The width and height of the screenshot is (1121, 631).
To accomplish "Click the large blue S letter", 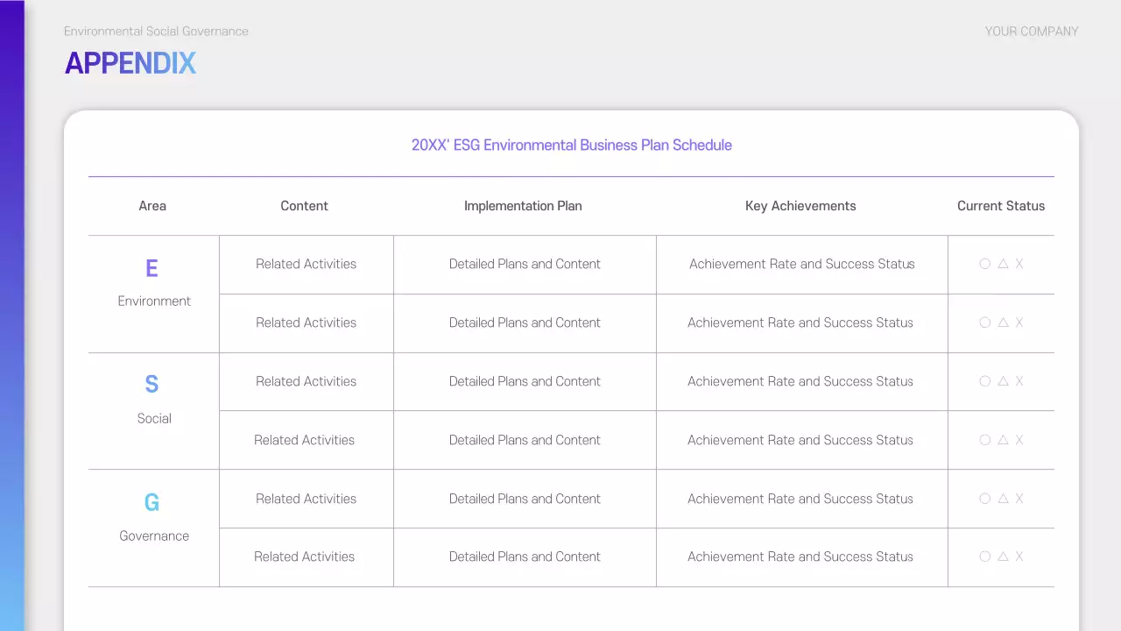I will click(152, 384).
